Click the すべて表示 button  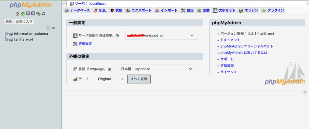(x=139, y=79)
